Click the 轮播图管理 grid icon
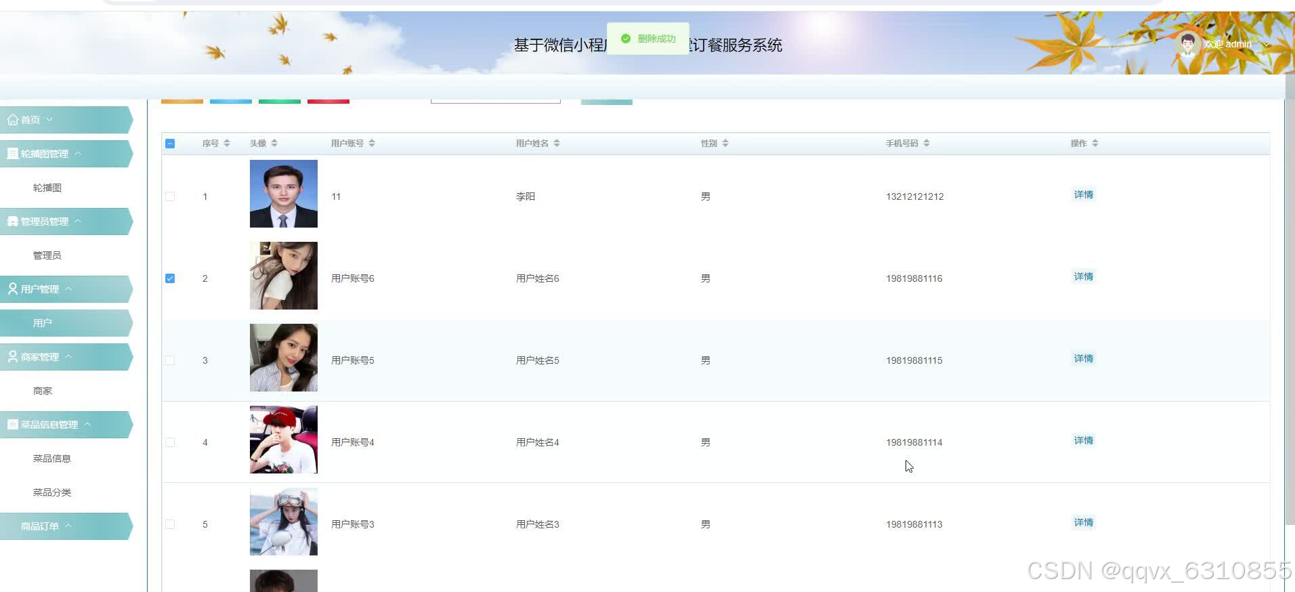The height and width of the screenshot is (592, 1295). [12, 154]
